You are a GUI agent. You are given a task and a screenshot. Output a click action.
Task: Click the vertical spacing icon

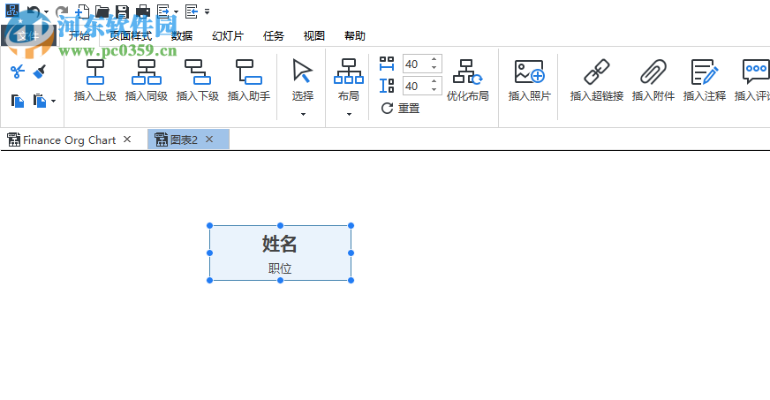click(387, 86)
